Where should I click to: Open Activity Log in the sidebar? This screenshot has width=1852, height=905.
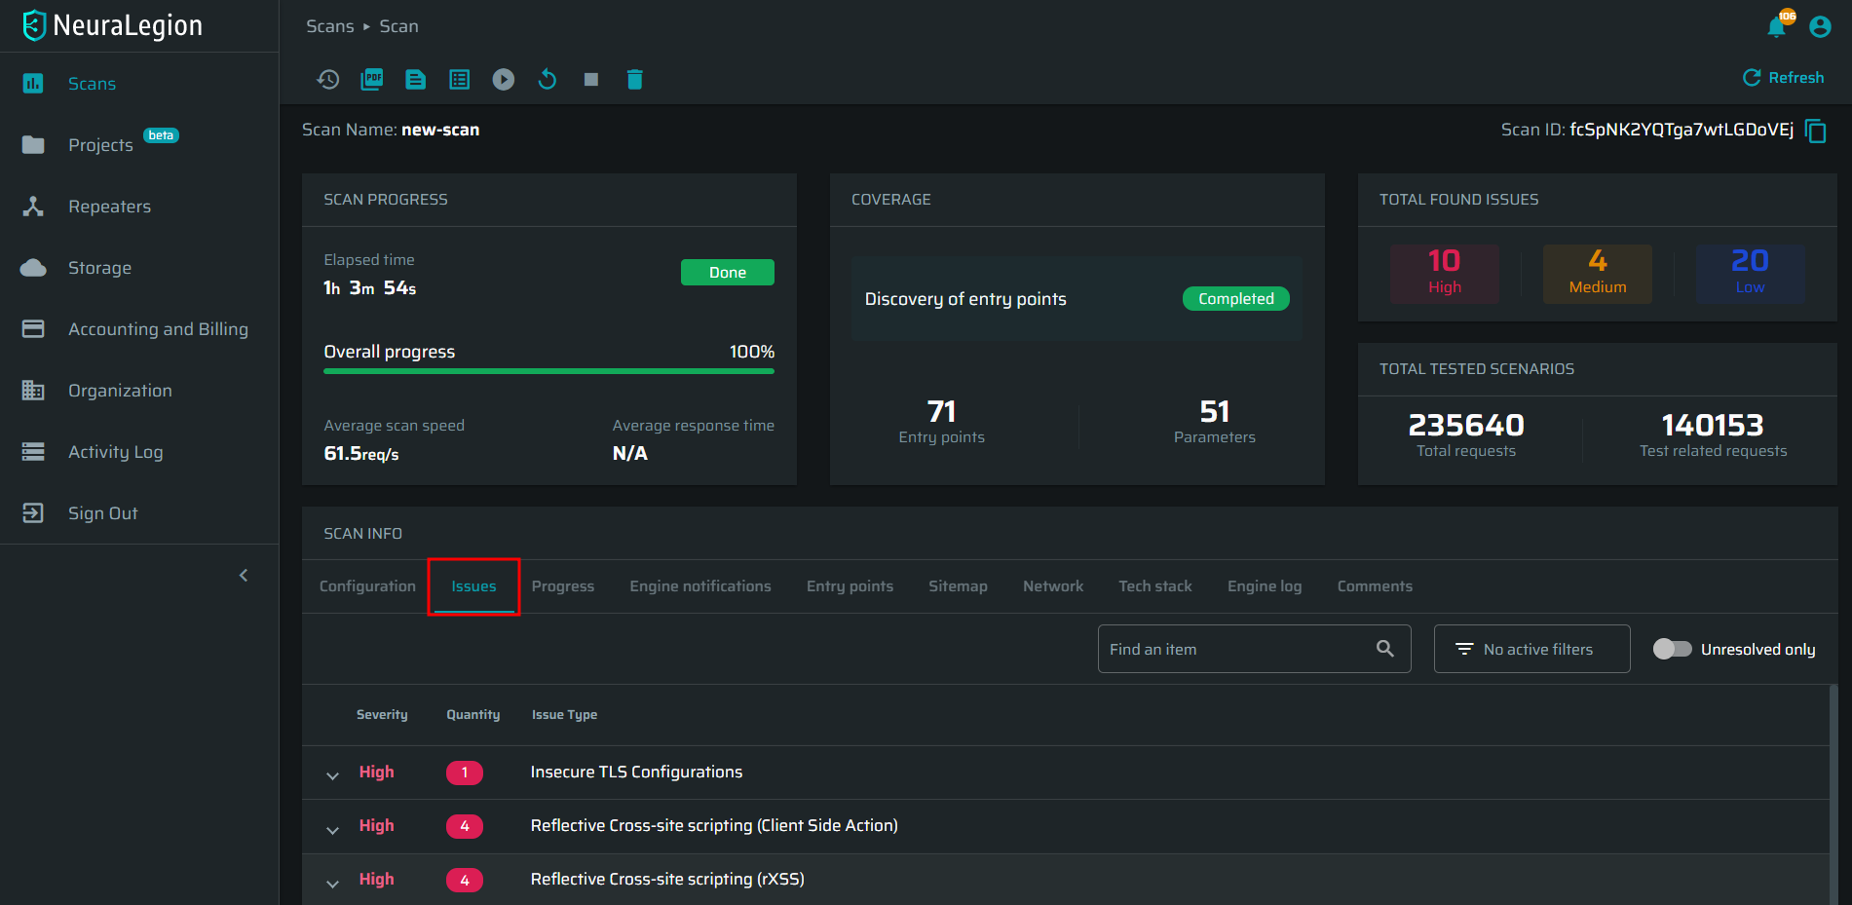pyautogui.click(x=115, y=452)
